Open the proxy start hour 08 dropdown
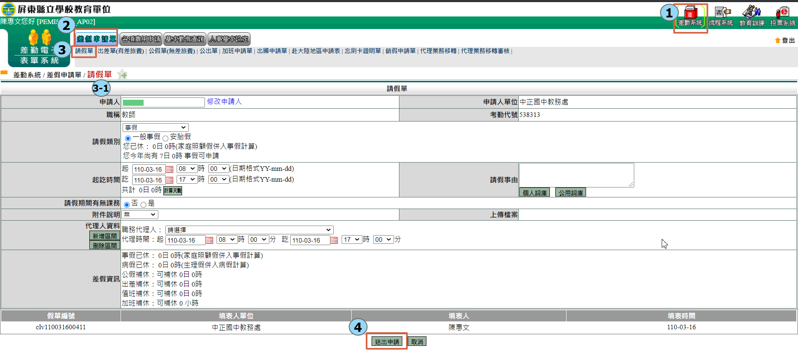 pos(227,240)
